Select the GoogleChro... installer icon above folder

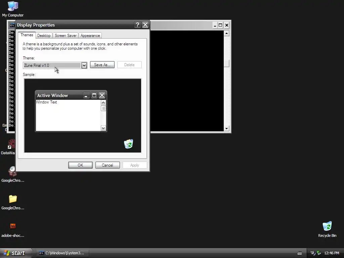coord(13,174)
